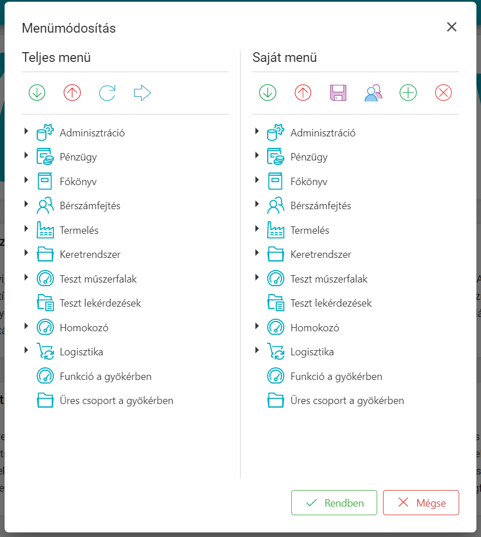Select Teszt lekérdezések in Teljes menü
481x537 pixels.
tap(100, 303)
